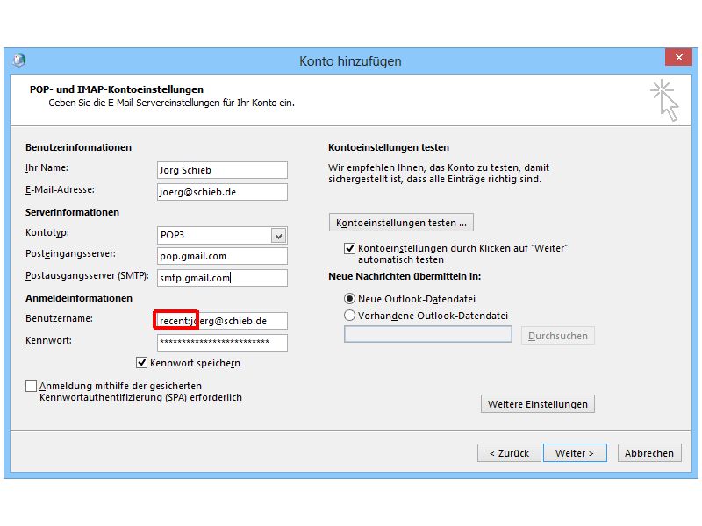Click the POP- und IMAP-Kontoeinstellungen heading

click(x=117, y=89)
